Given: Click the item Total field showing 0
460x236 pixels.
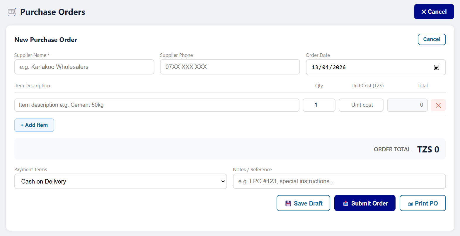Looking at the screenshot, I should coord(407,105).
